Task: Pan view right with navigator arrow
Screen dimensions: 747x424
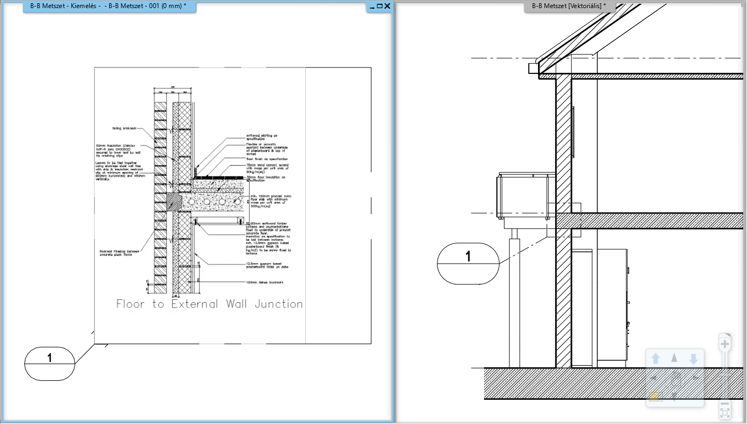Action: (695, 378)
